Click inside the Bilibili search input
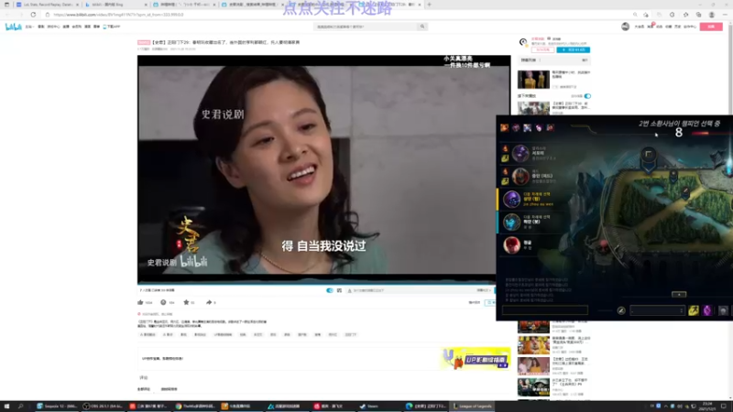The width and height of the screenshot is (733, 412). [x=366, y=27]
